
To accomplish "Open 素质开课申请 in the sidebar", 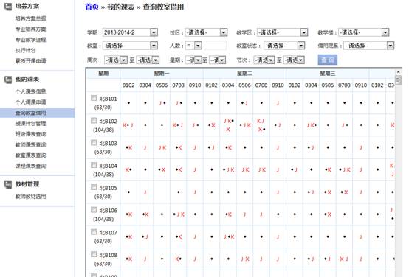I will pyautogui.click(x=30, y=61).
